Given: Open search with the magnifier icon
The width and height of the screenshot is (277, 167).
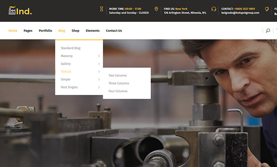Looking at the screenshot, I should tap(268, 30).
